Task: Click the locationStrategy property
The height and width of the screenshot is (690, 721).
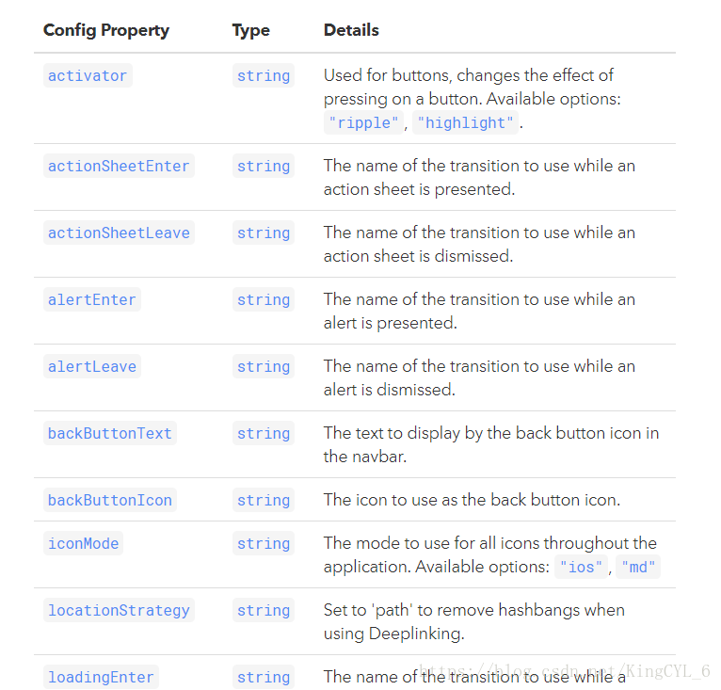Action: coord(119,610)
